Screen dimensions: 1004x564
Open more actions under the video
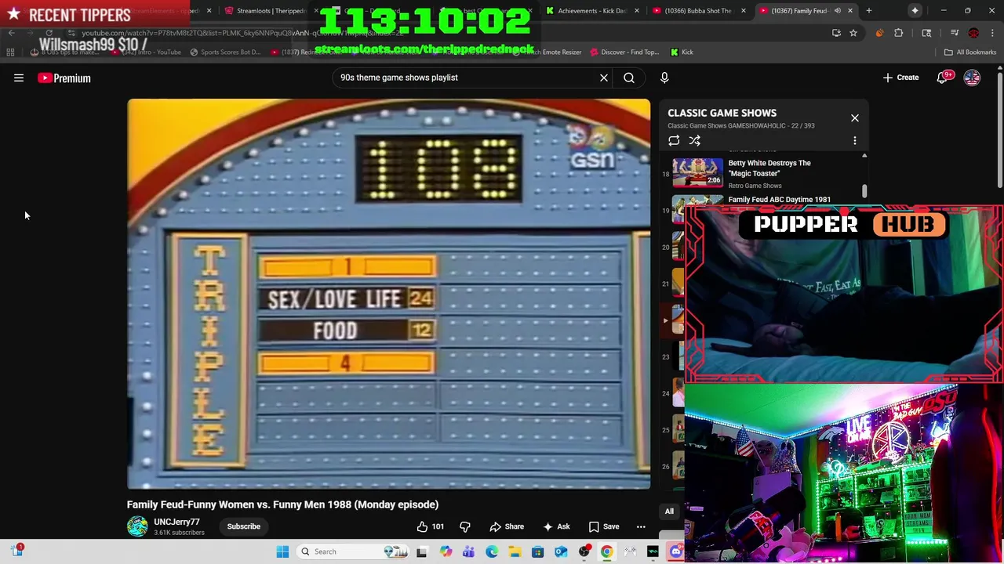[x=641, y=526]
